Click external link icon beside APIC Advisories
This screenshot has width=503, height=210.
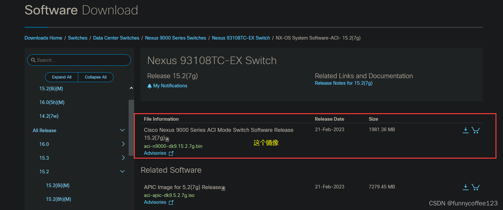tap(171, 202)
